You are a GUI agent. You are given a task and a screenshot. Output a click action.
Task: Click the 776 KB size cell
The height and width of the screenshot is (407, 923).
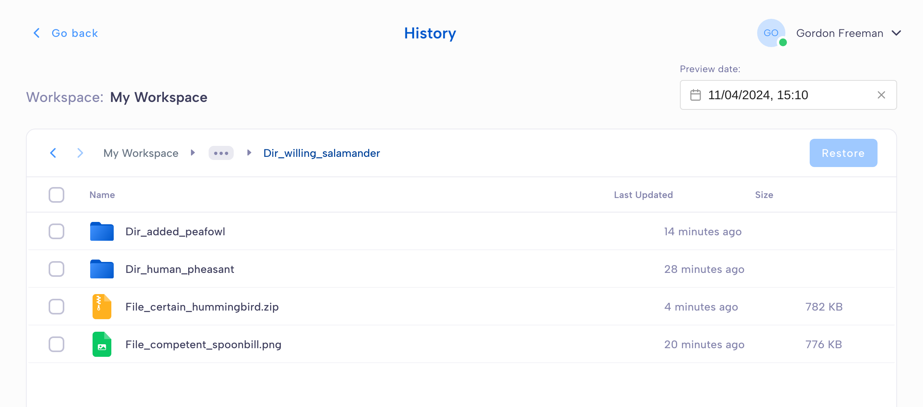pyautogui.click(x=824, y=345)
